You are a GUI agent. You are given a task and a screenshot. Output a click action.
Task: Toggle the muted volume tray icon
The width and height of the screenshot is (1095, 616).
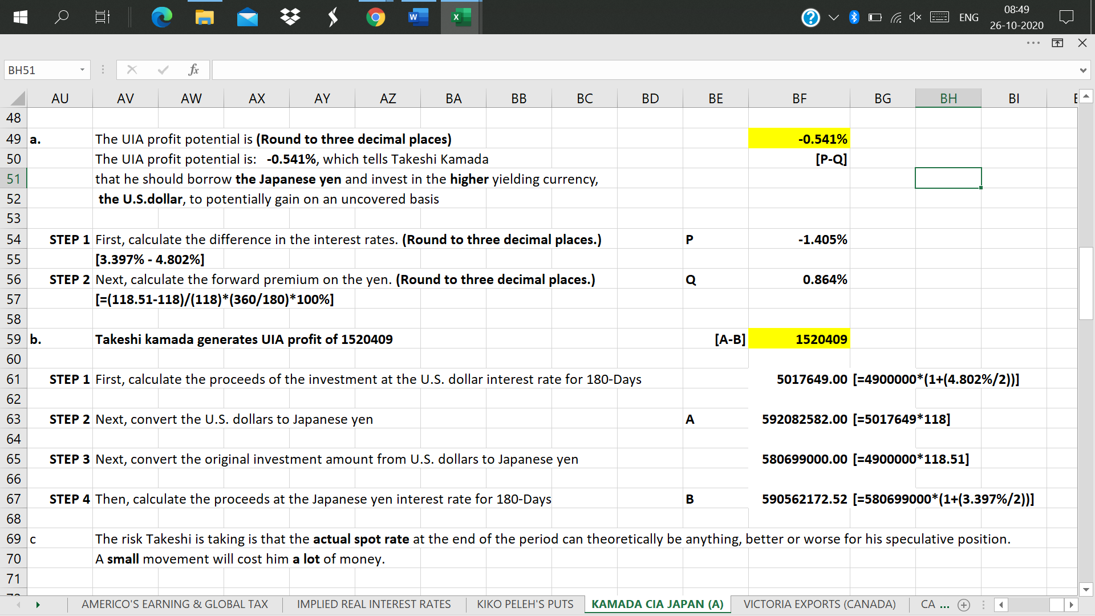click(x=915, y=18)
